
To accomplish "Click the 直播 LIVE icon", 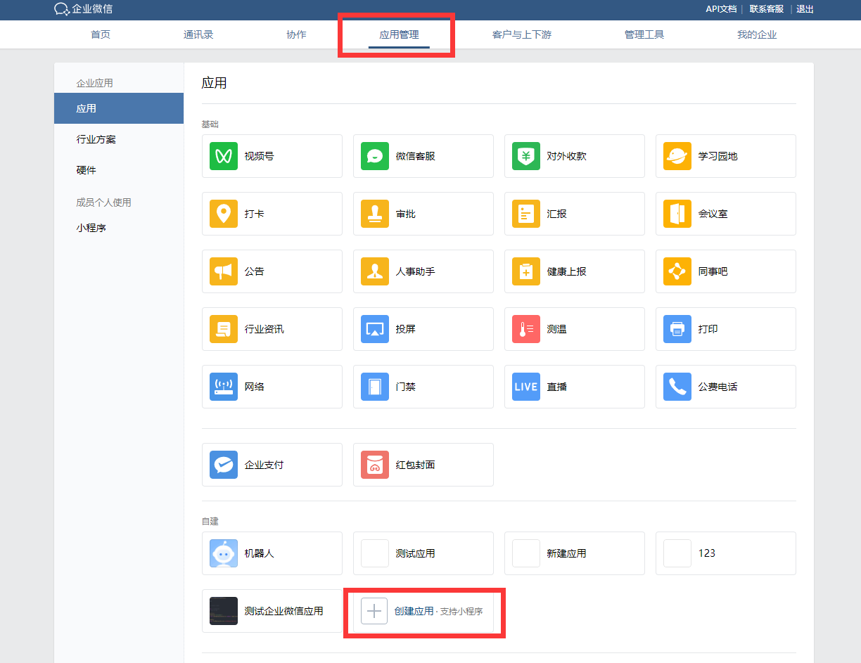I will point(526,387).
